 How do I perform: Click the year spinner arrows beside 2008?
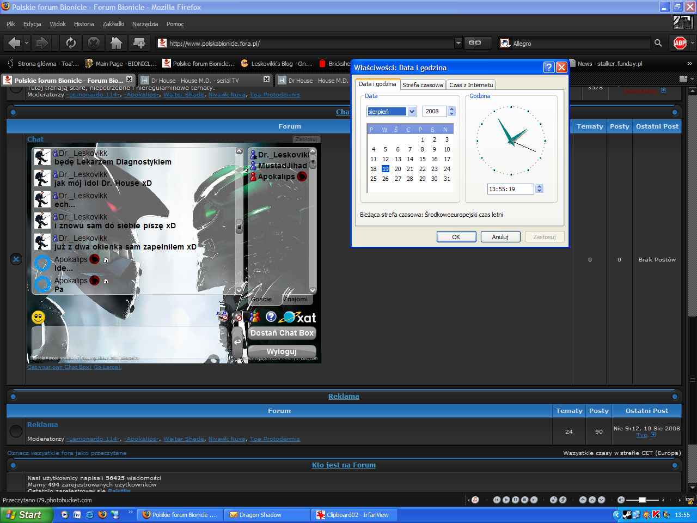pos(451,111)
